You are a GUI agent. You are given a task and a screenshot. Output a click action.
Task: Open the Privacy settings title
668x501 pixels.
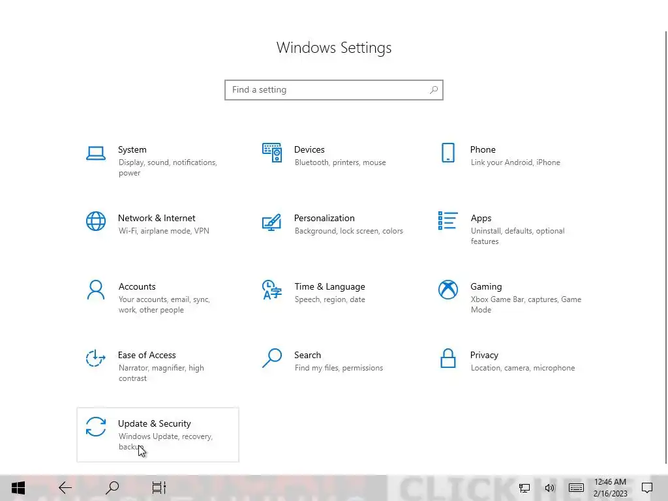484,356
